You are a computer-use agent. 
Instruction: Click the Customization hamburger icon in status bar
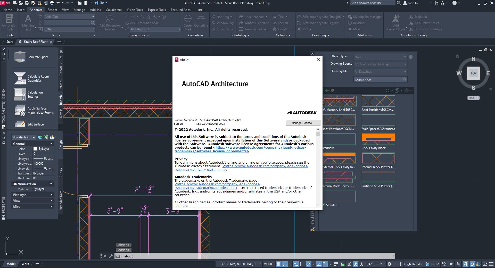click(491, 264)
